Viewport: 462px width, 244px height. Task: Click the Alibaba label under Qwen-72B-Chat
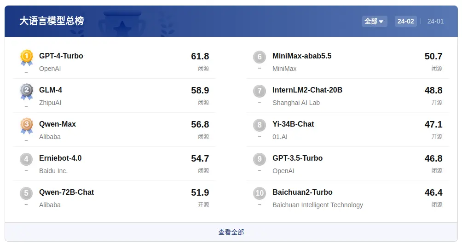pos(50,205)
